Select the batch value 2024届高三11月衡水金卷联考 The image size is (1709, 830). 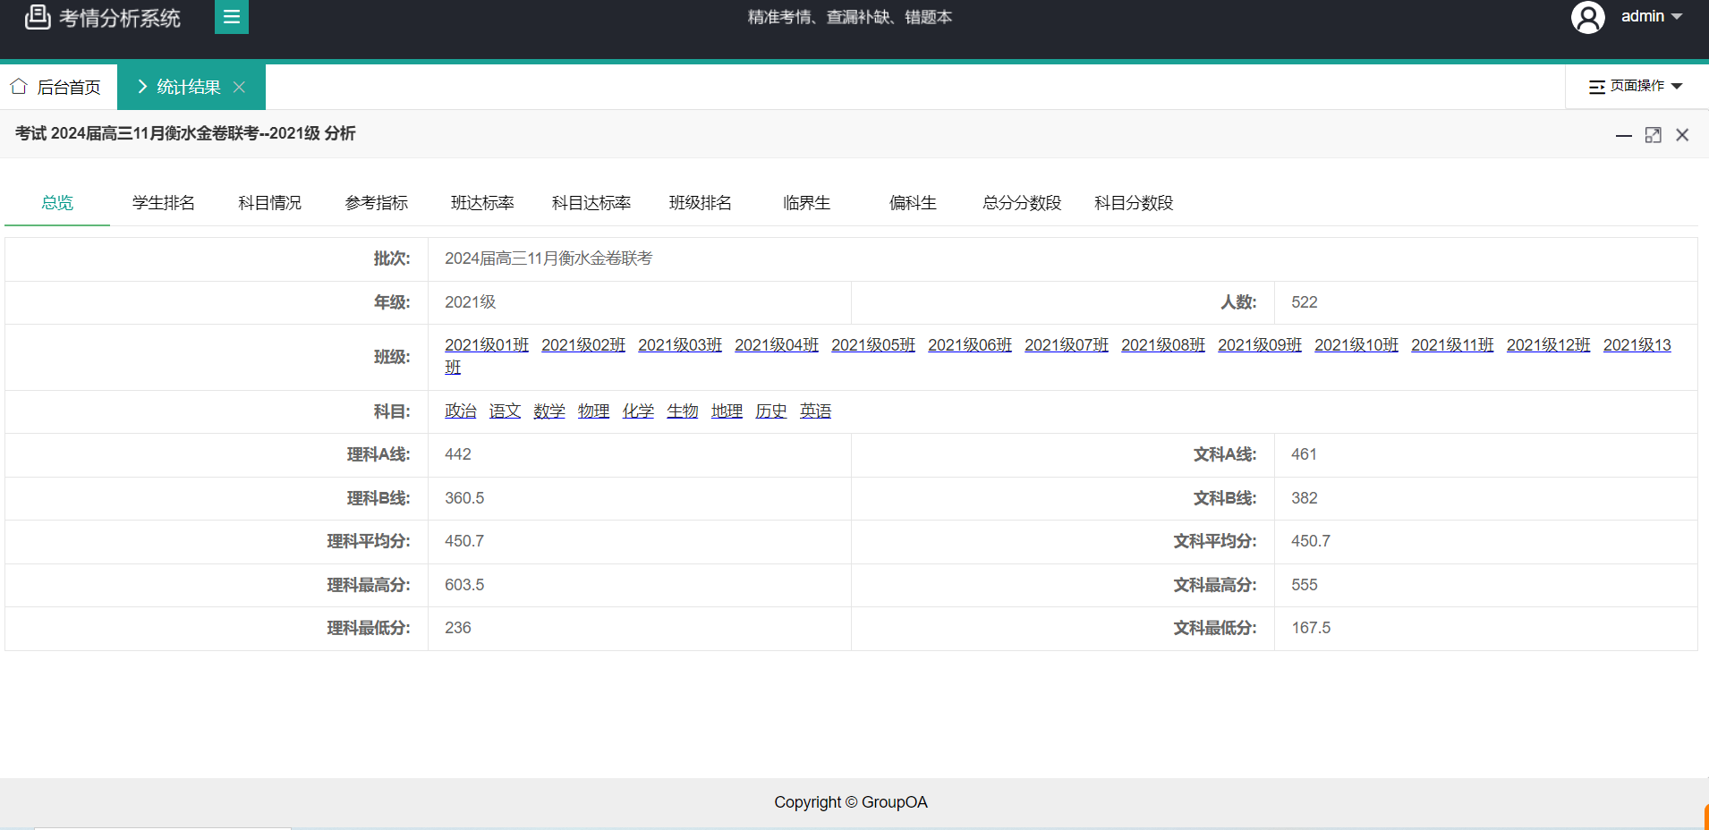[x=548, y=258]
